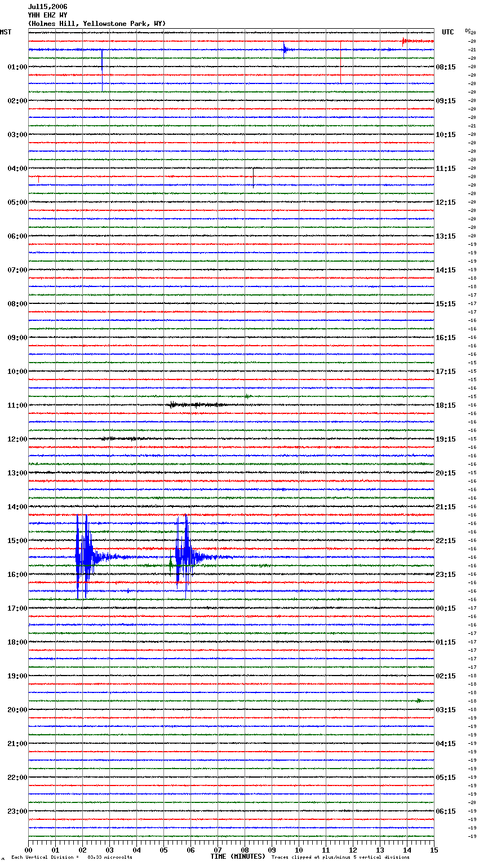Image resolution: width=479 pixels, height=865 pixels.
Task: Click the 02 minute tick label
Action: coord(82,850)
